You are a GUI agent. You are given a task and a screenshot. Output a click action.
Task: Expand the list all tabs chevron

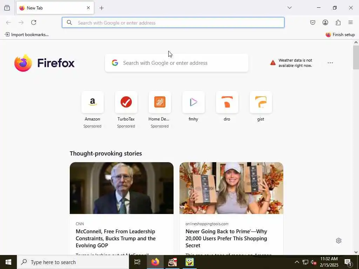(290, 8)
